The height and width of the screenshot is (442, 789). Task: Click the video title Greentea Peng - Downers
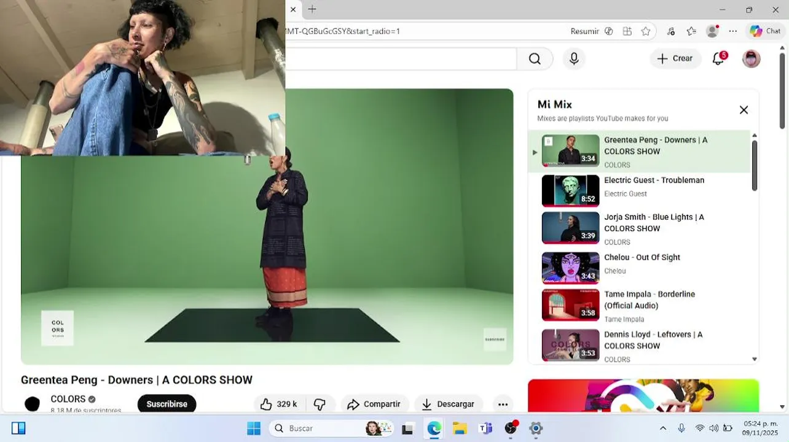pyautogui.click(x=136, y=380)
